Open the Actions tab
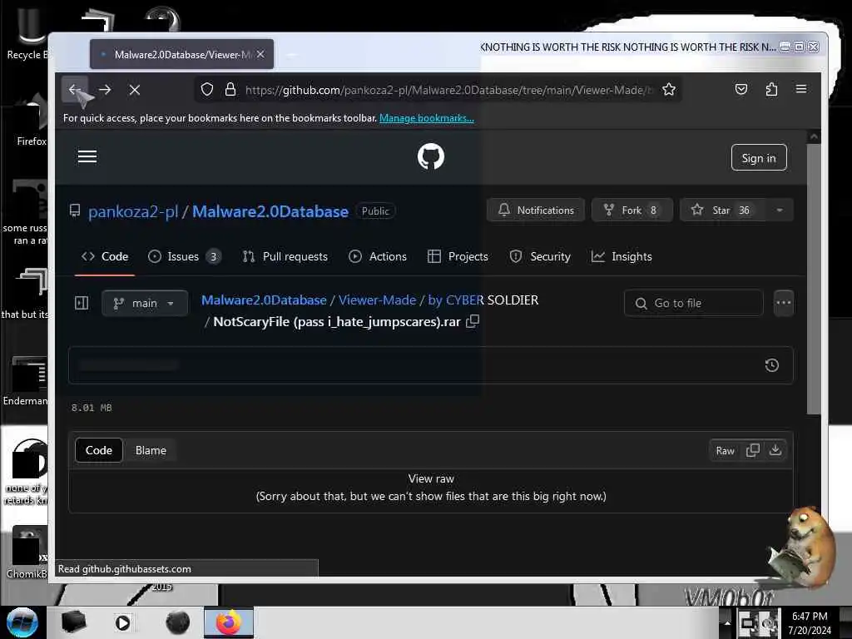The height and width of the screenshot is (639, 852). (x=378, y=256)
